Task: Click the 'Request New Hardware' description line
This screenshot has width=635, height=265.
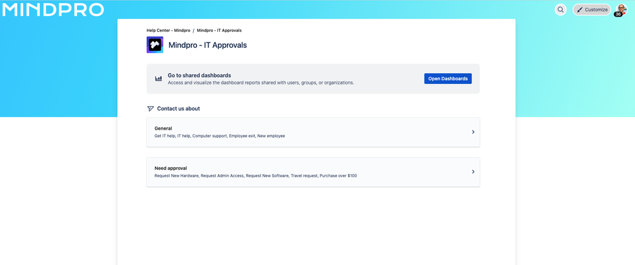Action: point(256,176)
